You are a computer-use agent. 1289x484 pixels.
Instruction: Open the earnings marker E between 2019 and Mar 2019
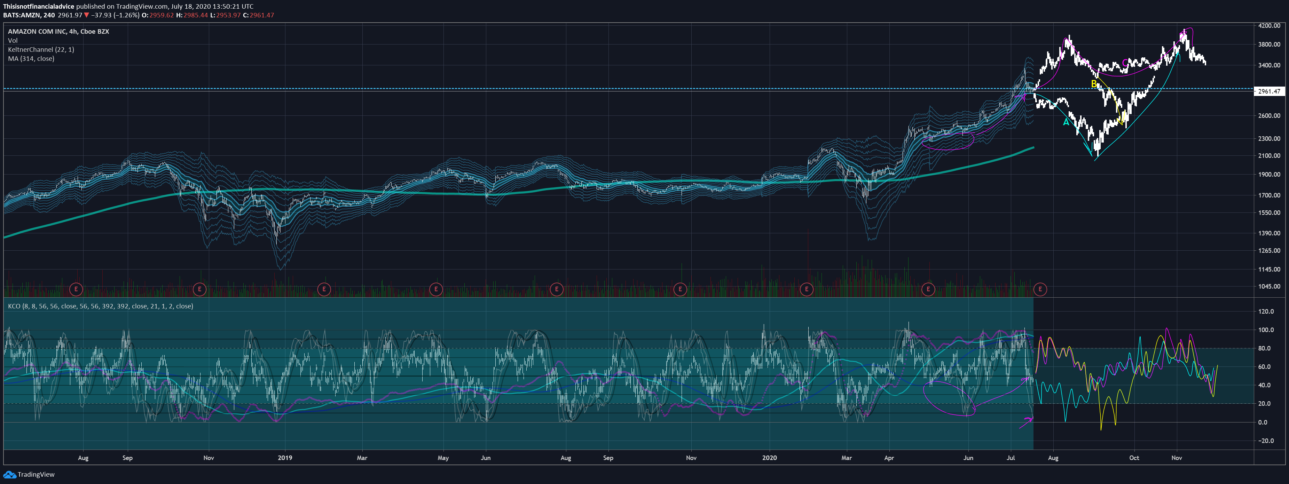pyautogui.click(x=324, y=289)
